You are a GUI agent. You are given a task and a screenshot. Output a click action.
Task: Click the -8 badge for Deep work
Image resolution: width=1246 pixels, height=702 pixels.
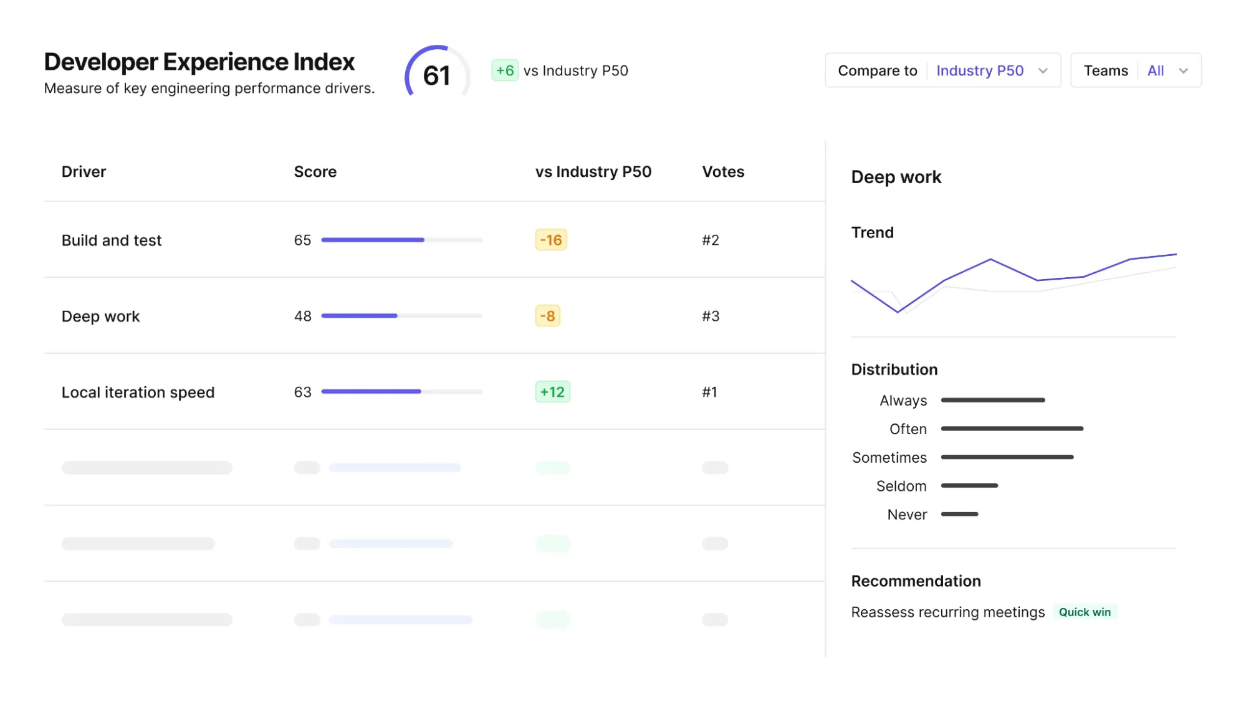(548, 316)
